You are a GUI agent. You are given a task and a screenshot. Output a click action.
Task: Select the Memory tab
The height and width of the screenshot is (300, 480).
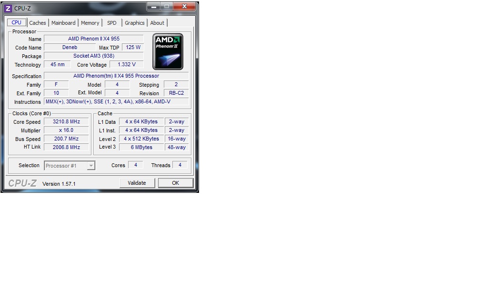(x=90, y=23)
